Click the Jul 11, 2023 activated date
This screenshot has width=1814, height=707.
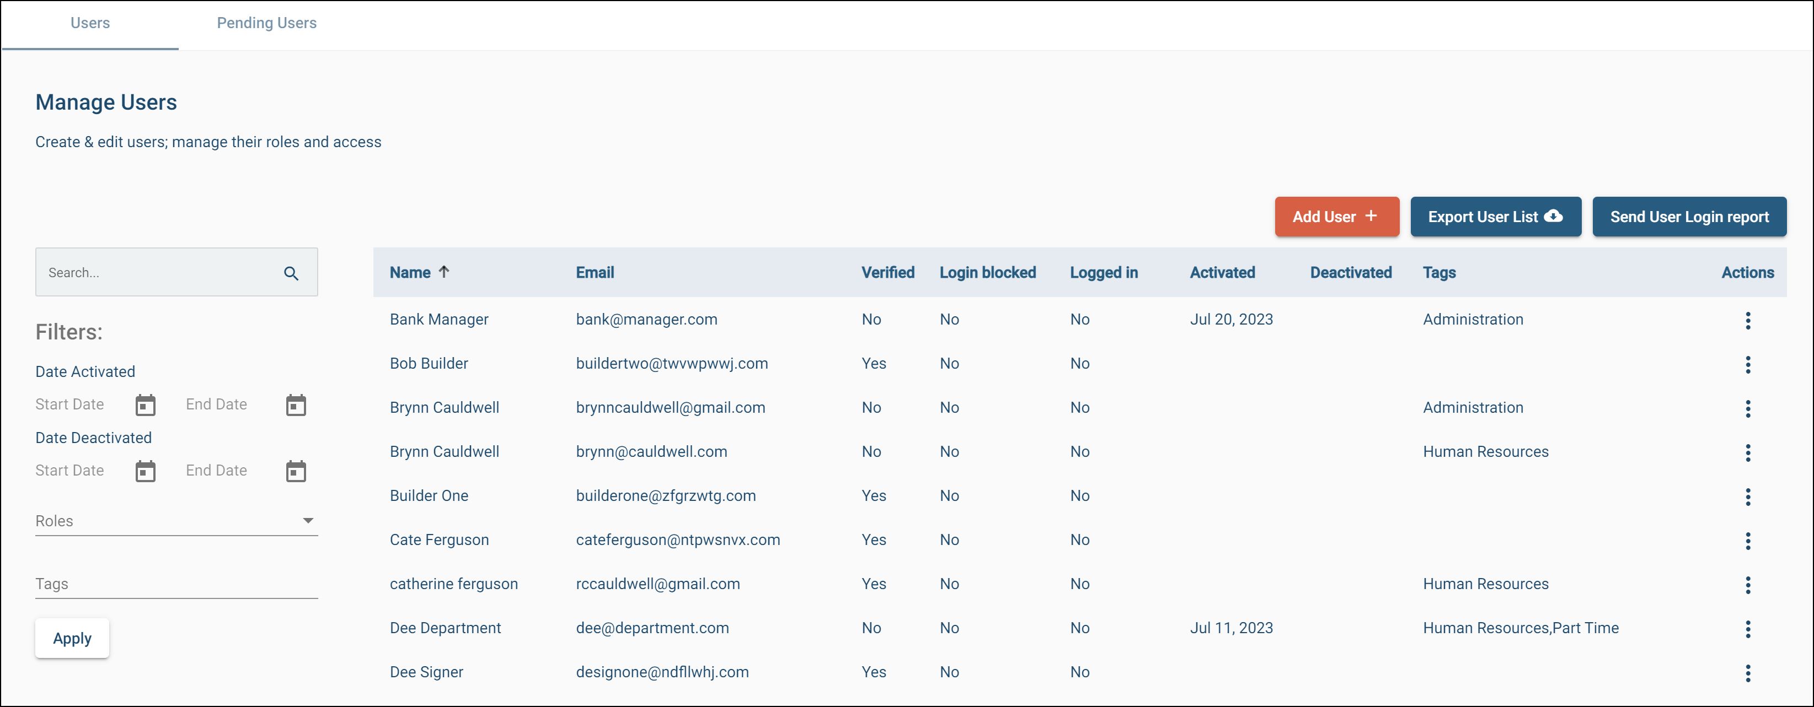(x=1231, y=628)
